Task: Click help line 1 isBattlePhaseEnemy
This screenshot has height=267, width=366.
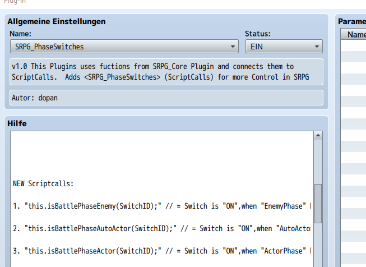Action: point(162,206)
